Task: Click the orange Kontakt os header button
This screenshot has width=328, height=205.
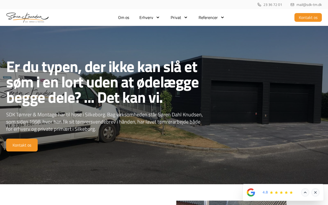Action: click(x=308, y=17)
